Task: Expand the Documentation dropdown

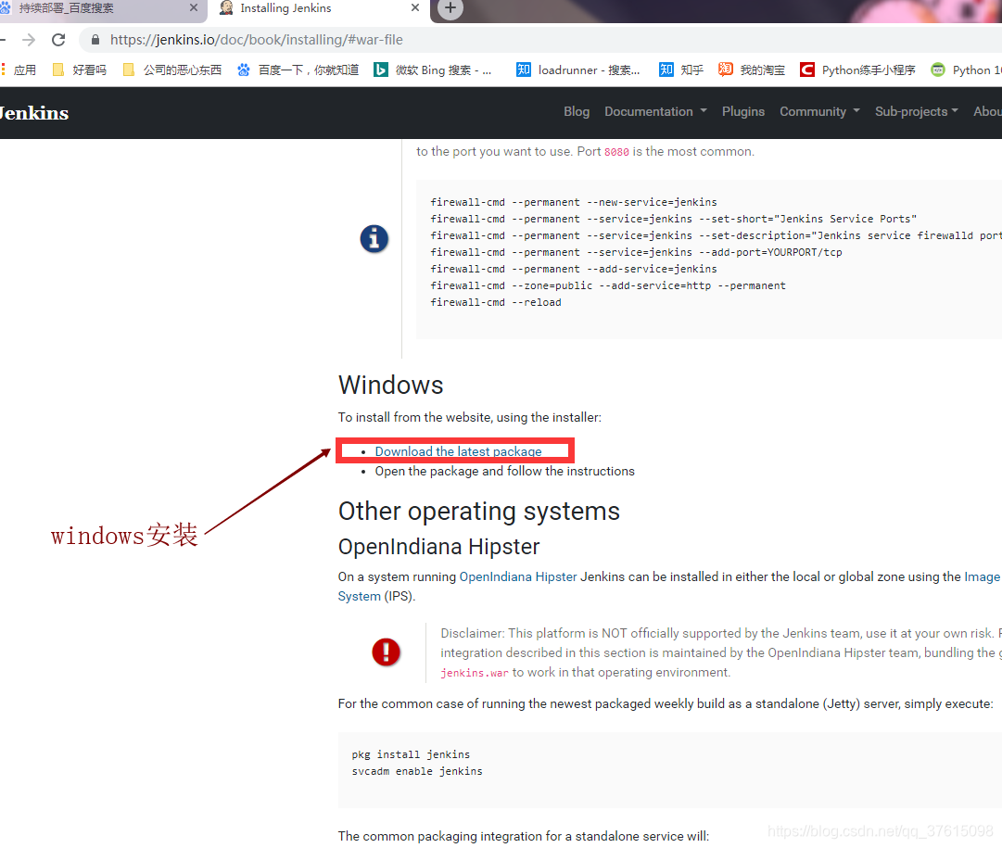Action: coord(655,111)
